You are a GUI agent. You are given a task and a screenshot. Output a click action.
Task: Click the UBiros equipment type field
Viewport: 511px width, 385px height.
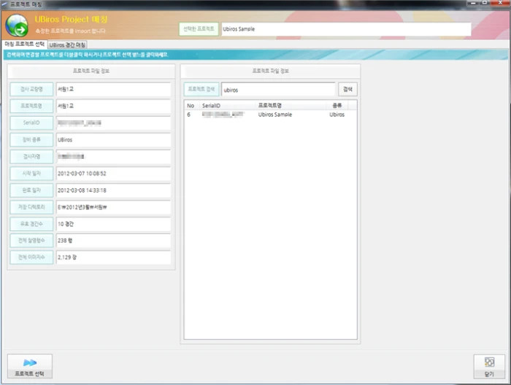click(x=113, y=140)
